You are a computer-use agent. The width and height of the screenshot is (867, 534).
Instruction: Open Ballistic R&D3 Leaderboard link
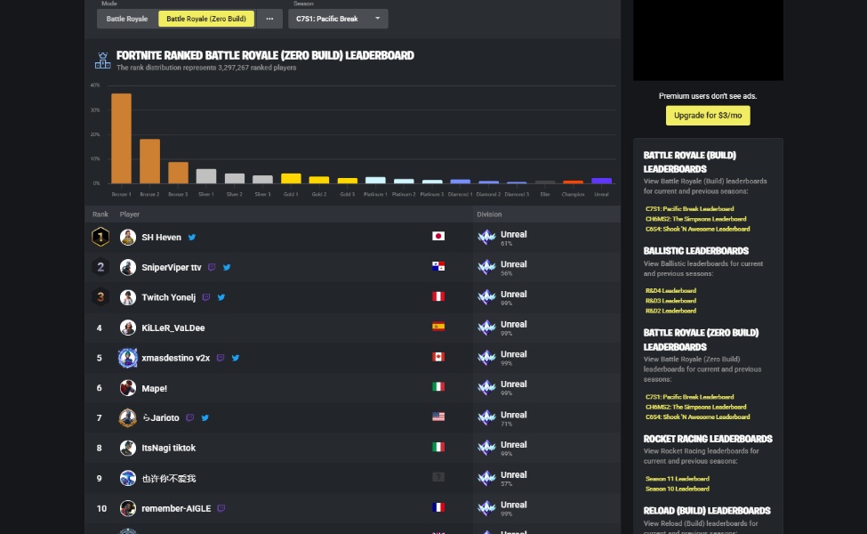point(670,301)
